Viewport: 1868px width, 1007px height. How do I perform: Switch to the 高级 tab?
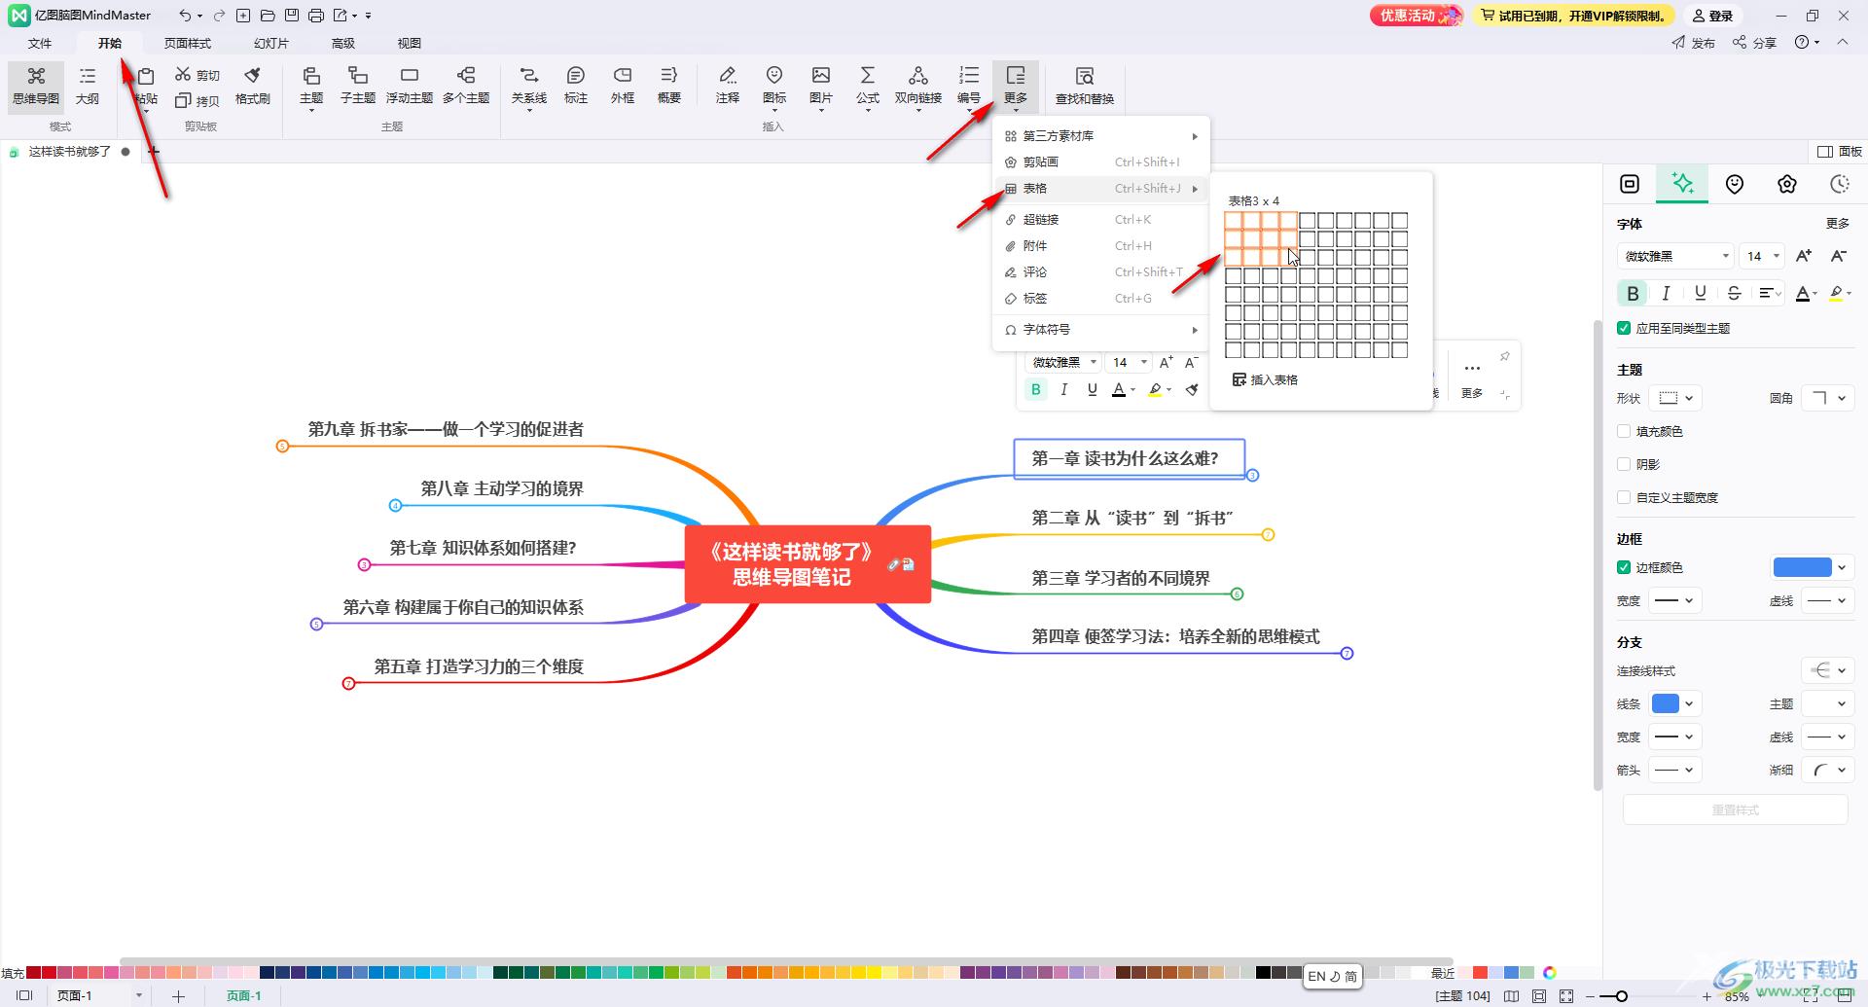tap(343, 43)
